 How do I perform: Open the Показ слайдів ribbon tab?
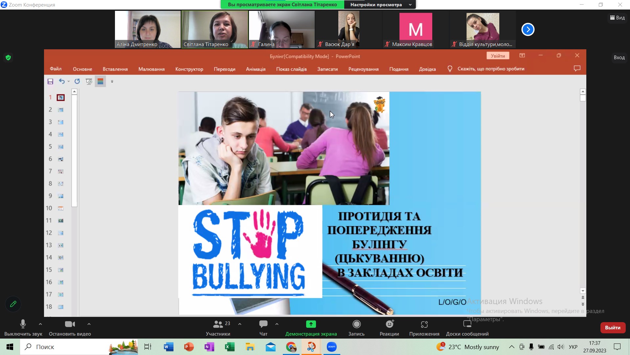pos(291,69)
